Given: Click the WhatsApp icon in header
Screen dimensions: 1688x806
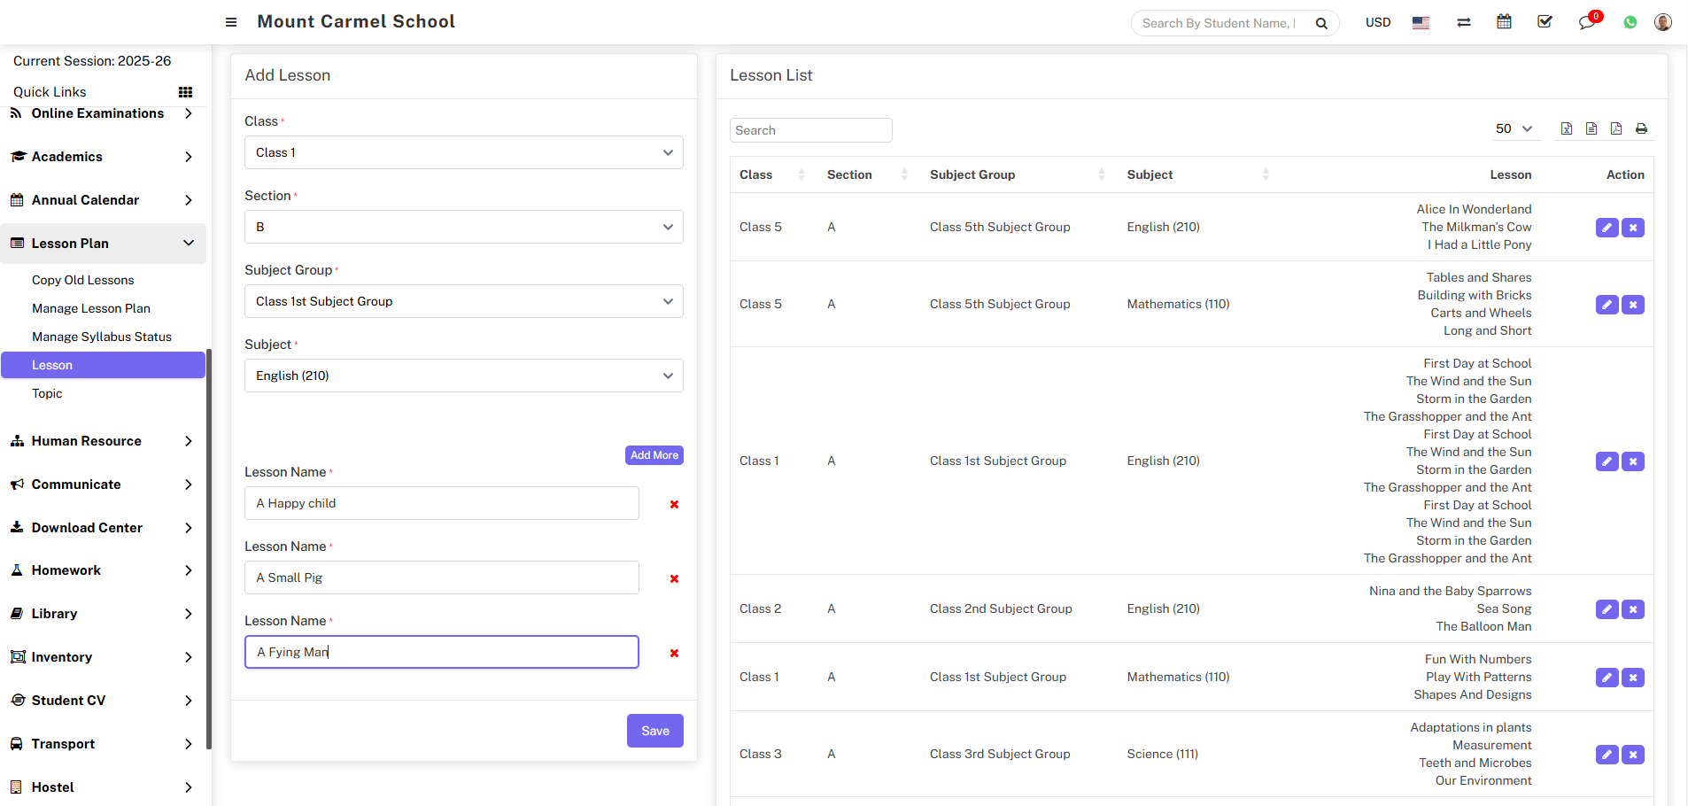Looking at the screenshot, I should [1630, 22].
